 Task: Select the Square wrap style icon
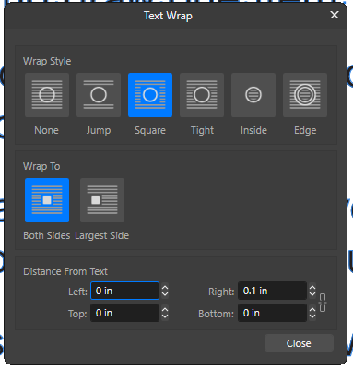[150, 95]
